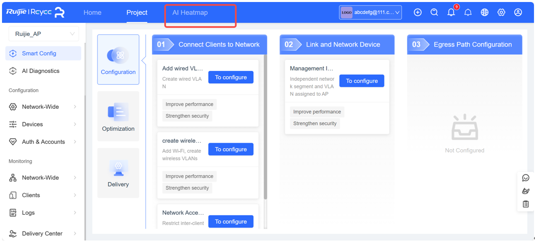Open the abcdefg@111.c account dropdown
Screen dimensions: 535x243
370,12
